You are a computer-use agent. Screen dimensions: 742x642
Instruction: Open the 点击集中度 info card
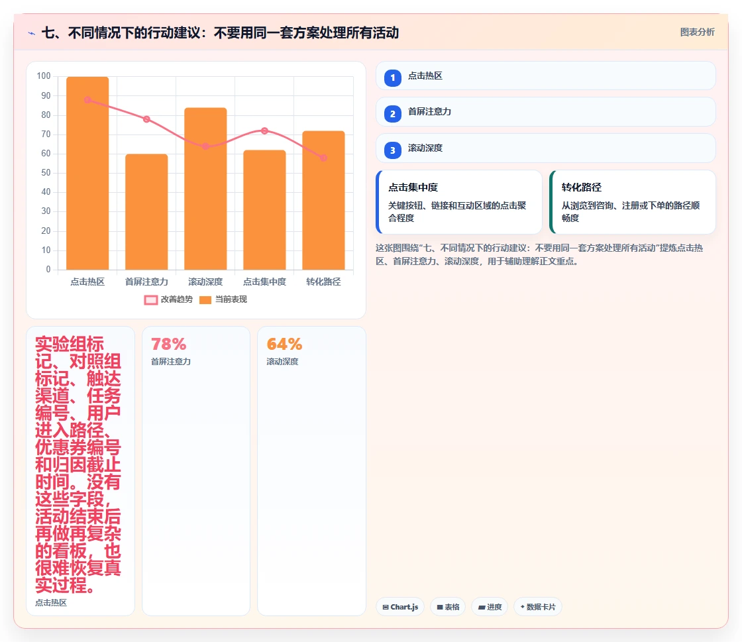[x=459, y=202]
